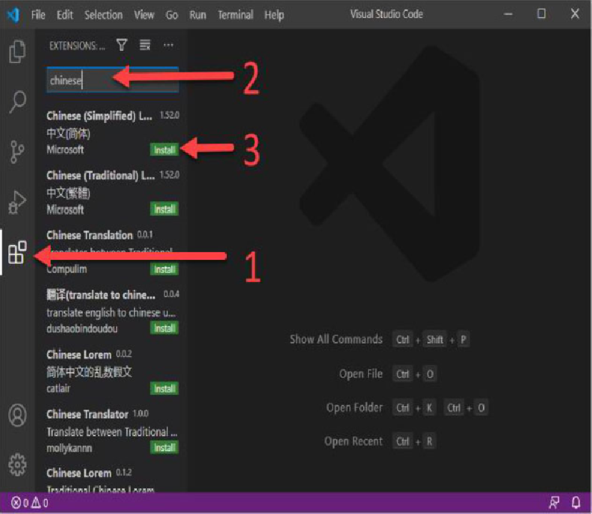
Task: Open the Go menu
Action: pos(172,15)
